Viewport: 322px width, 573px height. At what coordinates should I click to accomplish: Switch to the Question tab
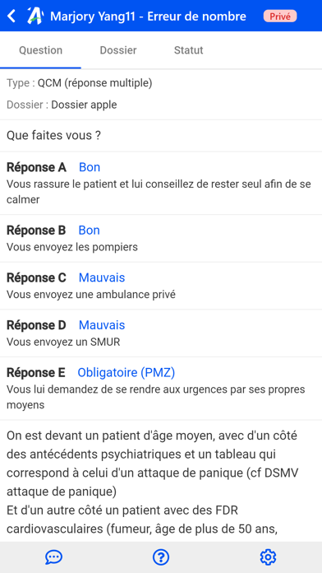[40, 50]
